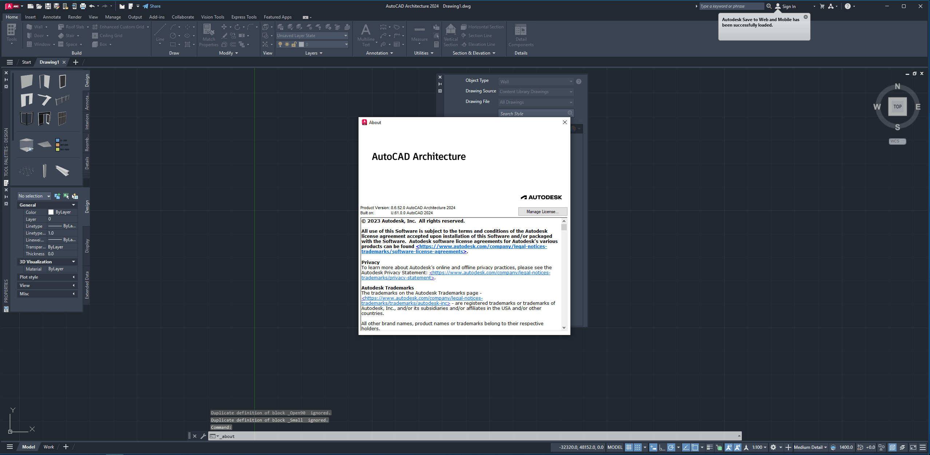
Task: Click the Undo arrow in quick access
Action: tap(92, 6)
